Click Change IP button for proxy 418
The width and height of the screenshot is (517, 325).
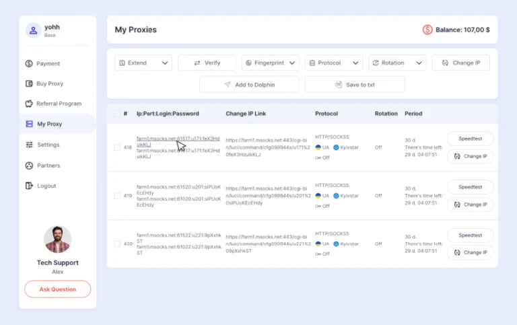(470, 156)
